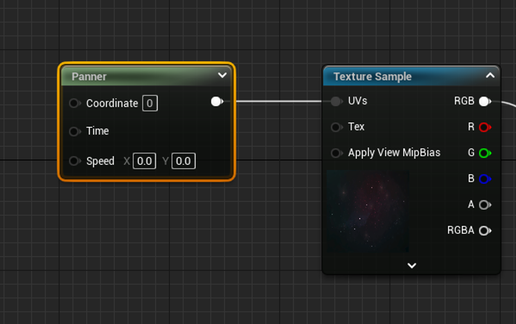Click the red R output pin
The height and width of the screenshot is (324, 516).
click(485, 127)
